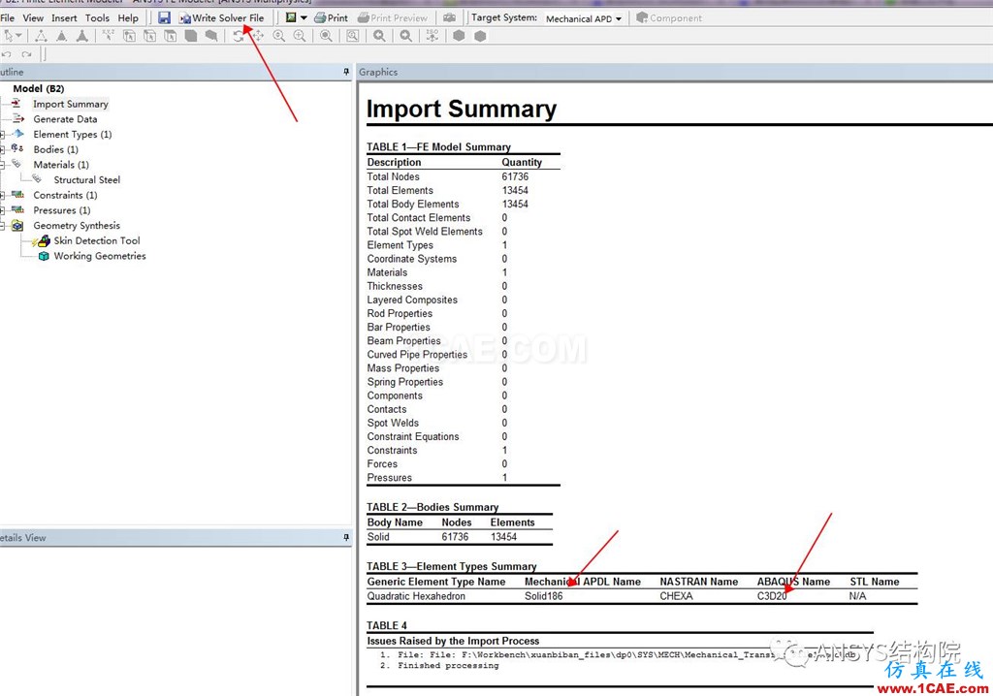Click Solid186 element type name

[x=543, y=596]
